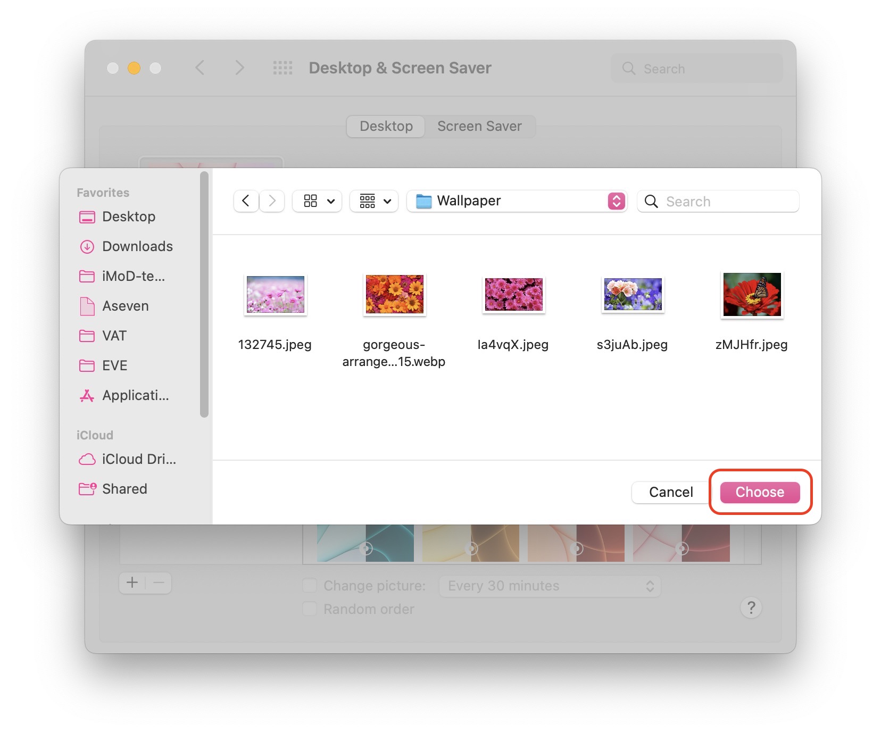Select Desktop in Favorites sidebar
Screen dimensions: 881x732
pos(128,217)
